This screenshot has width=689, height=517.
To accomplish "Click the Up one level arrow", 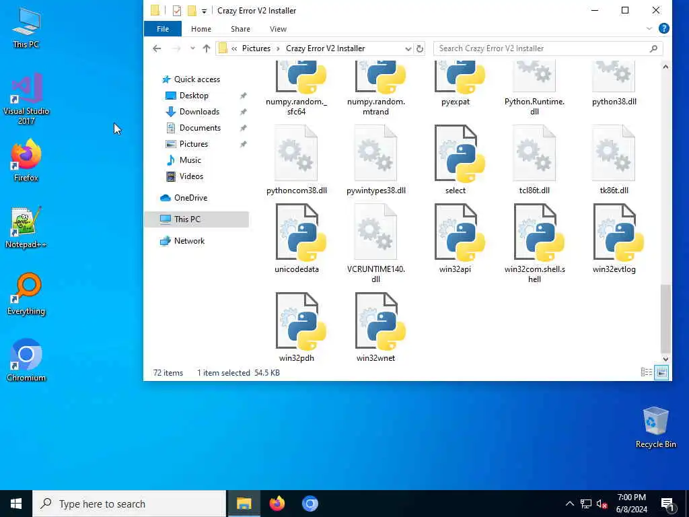I will pos(206,48).
